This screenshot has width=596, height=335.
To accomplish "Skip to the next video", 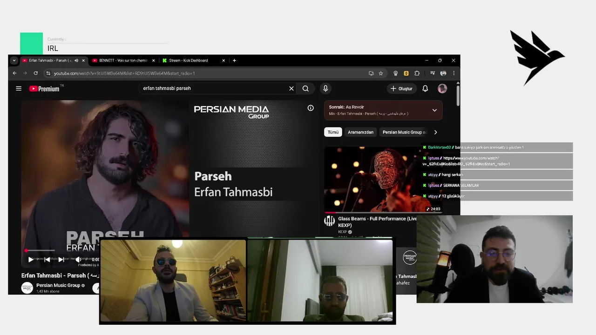I will tap(61, 260).
